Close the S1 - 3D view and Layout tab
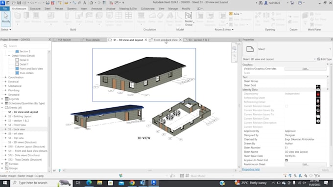The height and width of the screenshot is (187, 333). (146, 40)
